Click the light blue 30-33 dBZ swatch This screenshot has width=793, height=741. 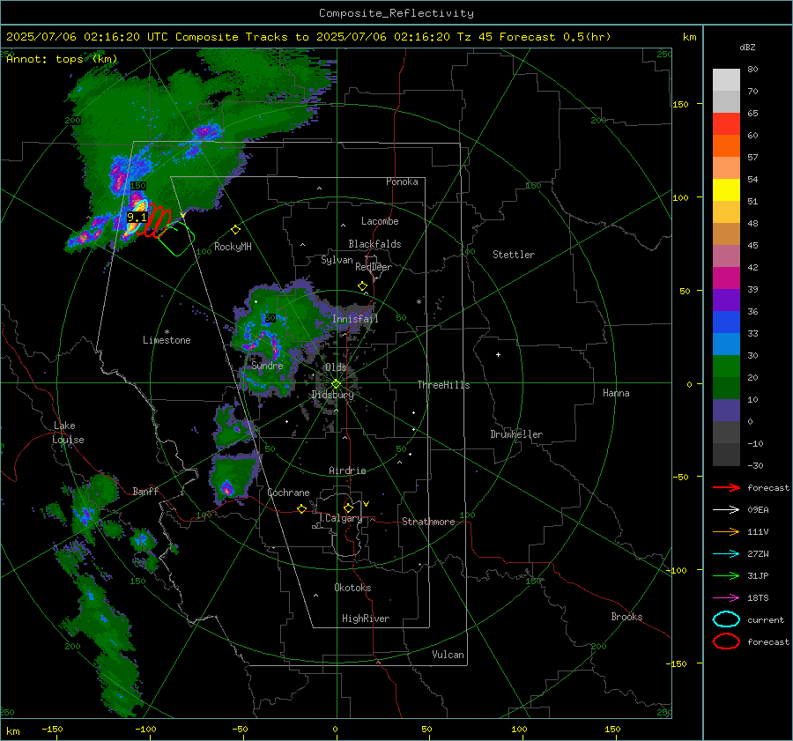726,345
